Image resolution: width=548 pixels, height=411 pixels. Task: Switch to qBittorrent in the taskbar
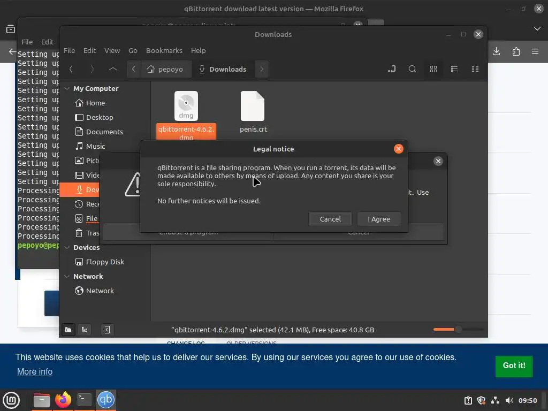coord(106,400)
